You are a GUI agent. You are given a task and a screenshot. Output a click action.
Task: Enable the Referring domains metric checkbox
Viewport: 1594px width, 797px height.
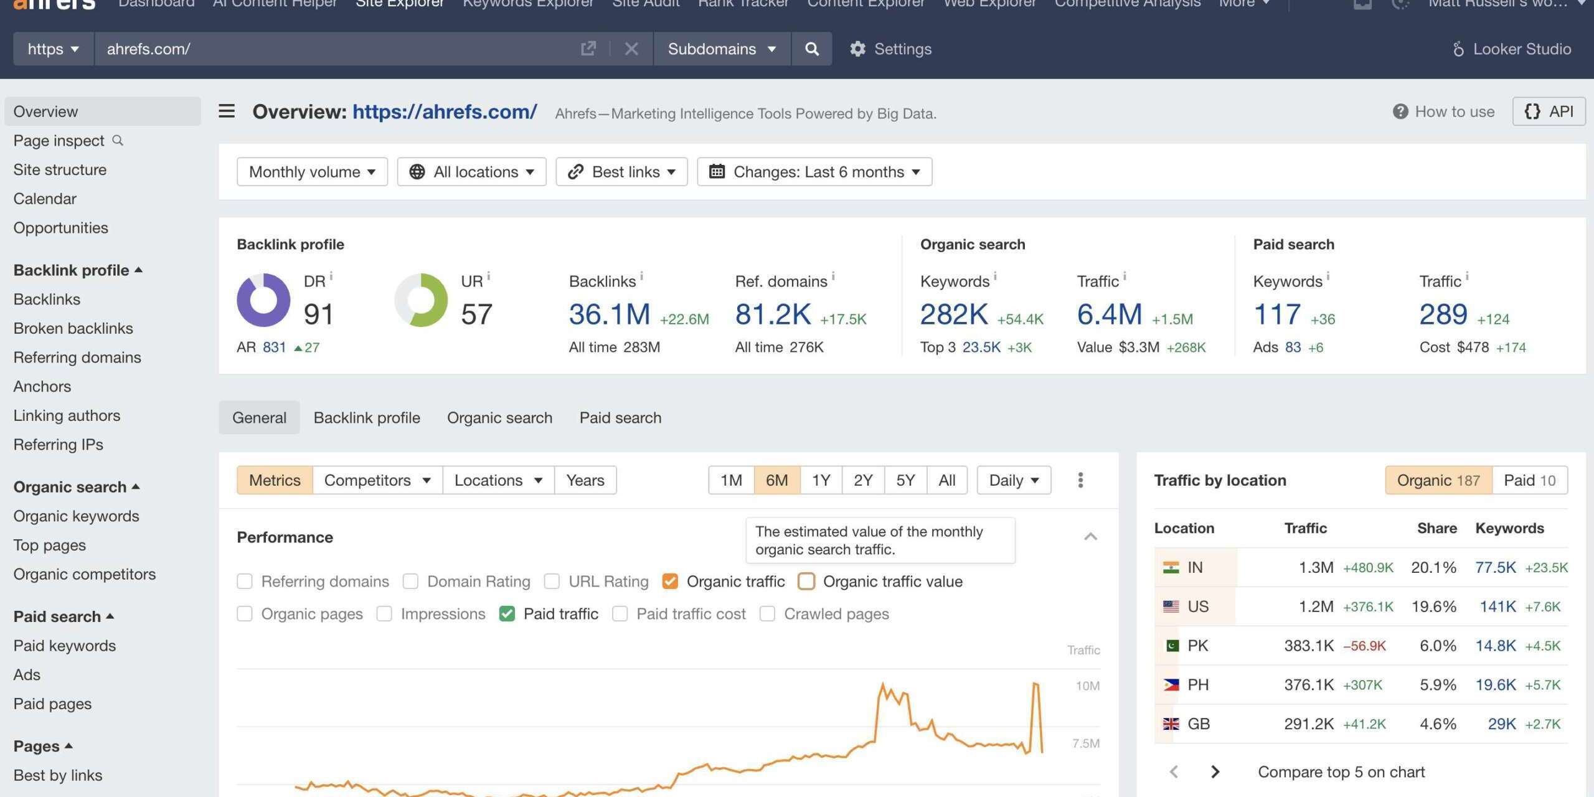click(244, 581)
